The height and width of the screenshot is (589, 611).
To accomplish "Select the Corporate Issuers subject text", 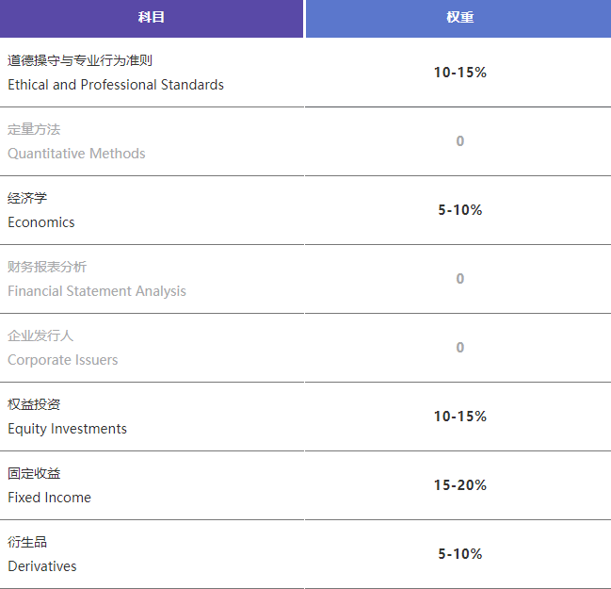I will 63,360.
